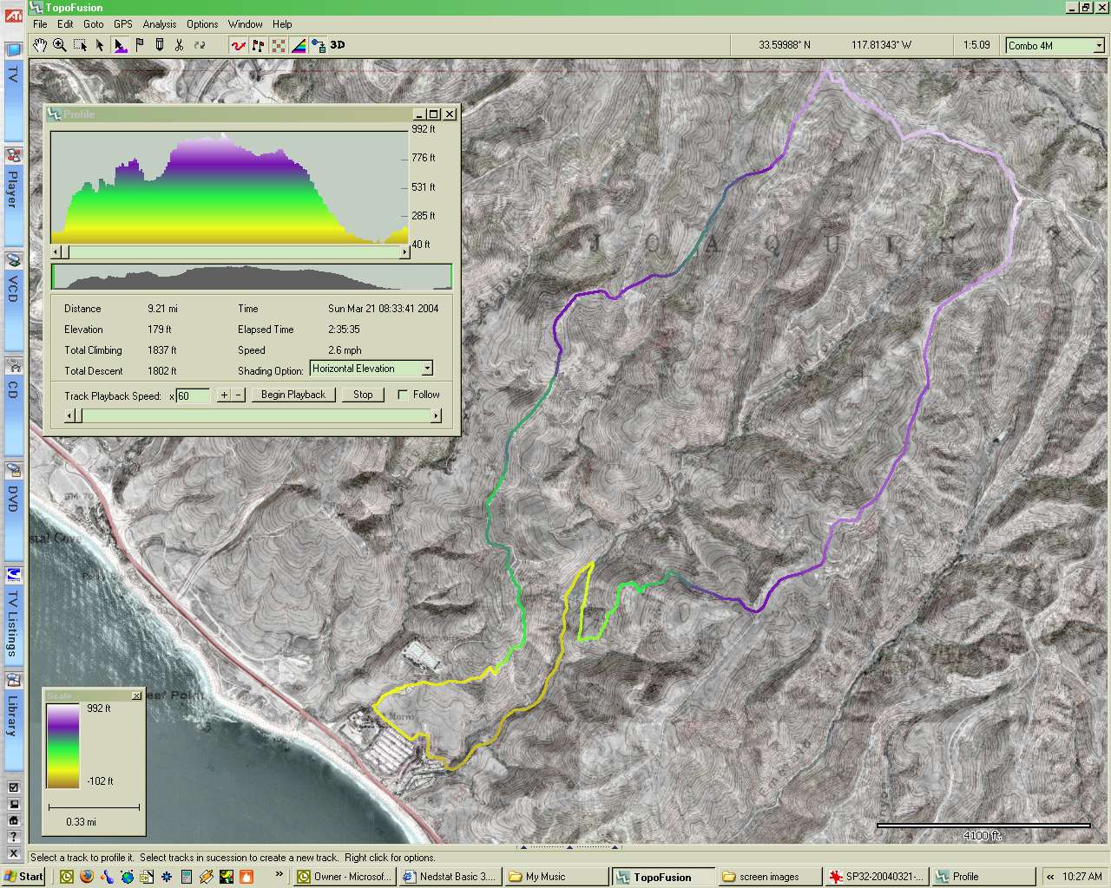Click the Begin Playback button
Screen dimensions: 1111x888
coord(293,395)
